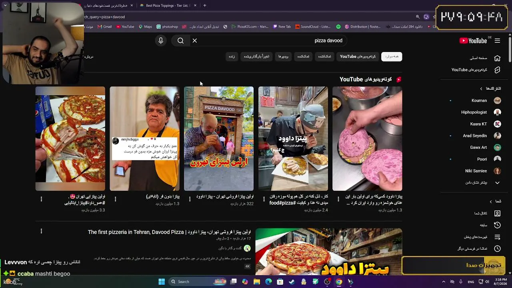Select the همه موارد (All) filter chip
The image size is (512, 288).
click(392, 56)
